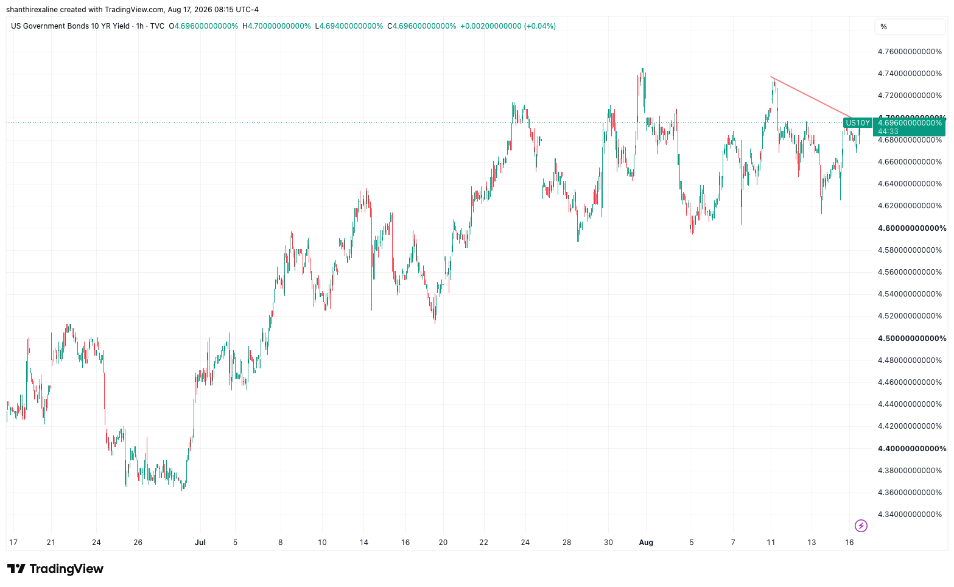
Task: Click the 4.74% price axis label
Action: [x=910, y=74]
